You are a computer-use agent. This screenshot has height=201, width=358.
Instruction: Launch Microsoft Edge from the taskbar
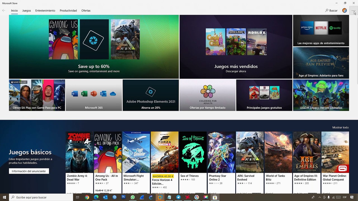tap(96, 197)
